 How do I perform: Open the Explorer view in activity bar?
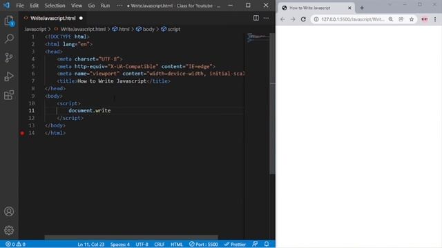9,21
